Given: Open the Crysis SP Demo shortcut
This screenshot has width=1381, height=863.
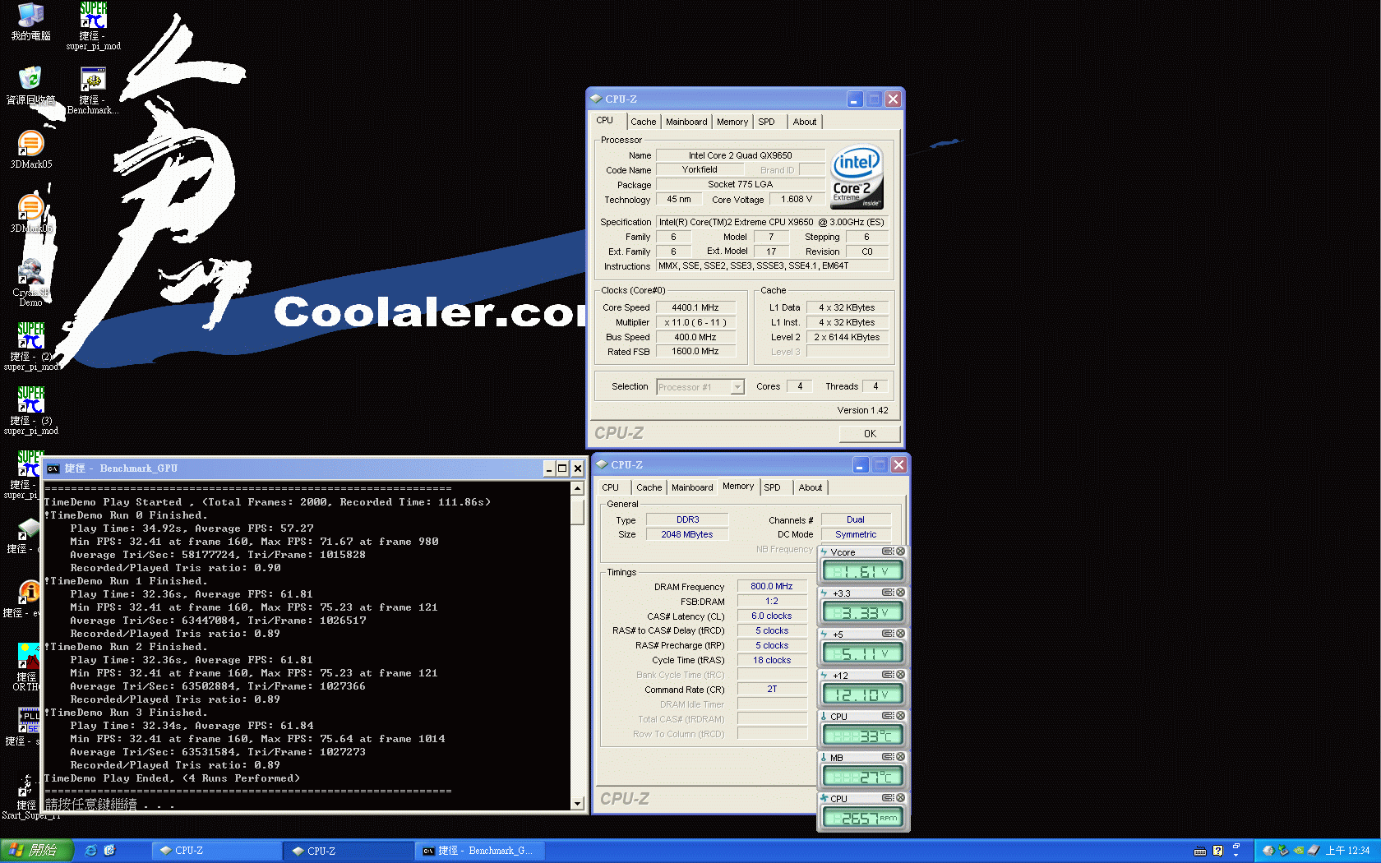Looking at the screenshot, I should coord(30,283).
